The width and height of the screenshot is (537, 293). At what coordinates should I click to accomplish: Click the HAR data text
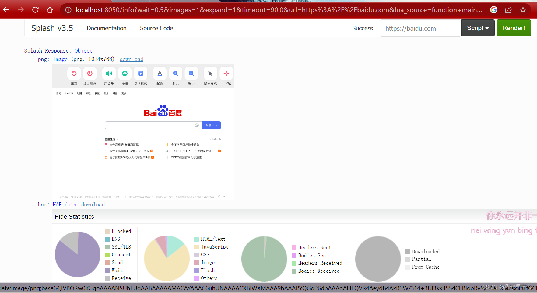(65, 205)
